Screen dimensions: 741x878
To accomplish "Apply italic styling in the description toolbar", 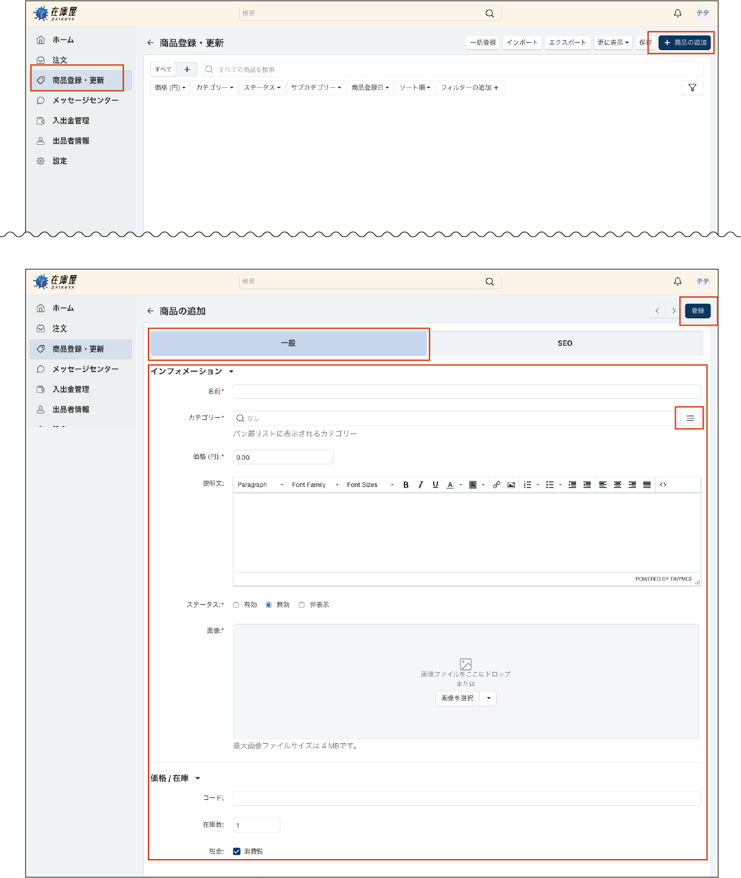I will (x=420, y=484).
